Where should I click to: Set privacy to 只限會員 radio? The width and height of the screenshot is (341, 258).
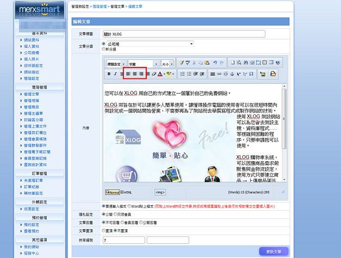click(115, 214)
